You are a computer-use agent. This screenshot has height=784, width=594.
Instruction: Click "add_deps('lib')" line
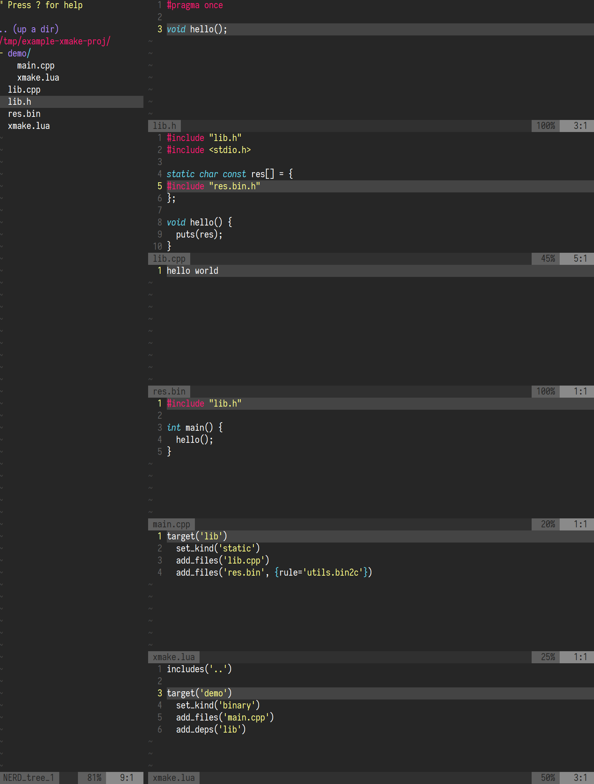pos(211,729)
